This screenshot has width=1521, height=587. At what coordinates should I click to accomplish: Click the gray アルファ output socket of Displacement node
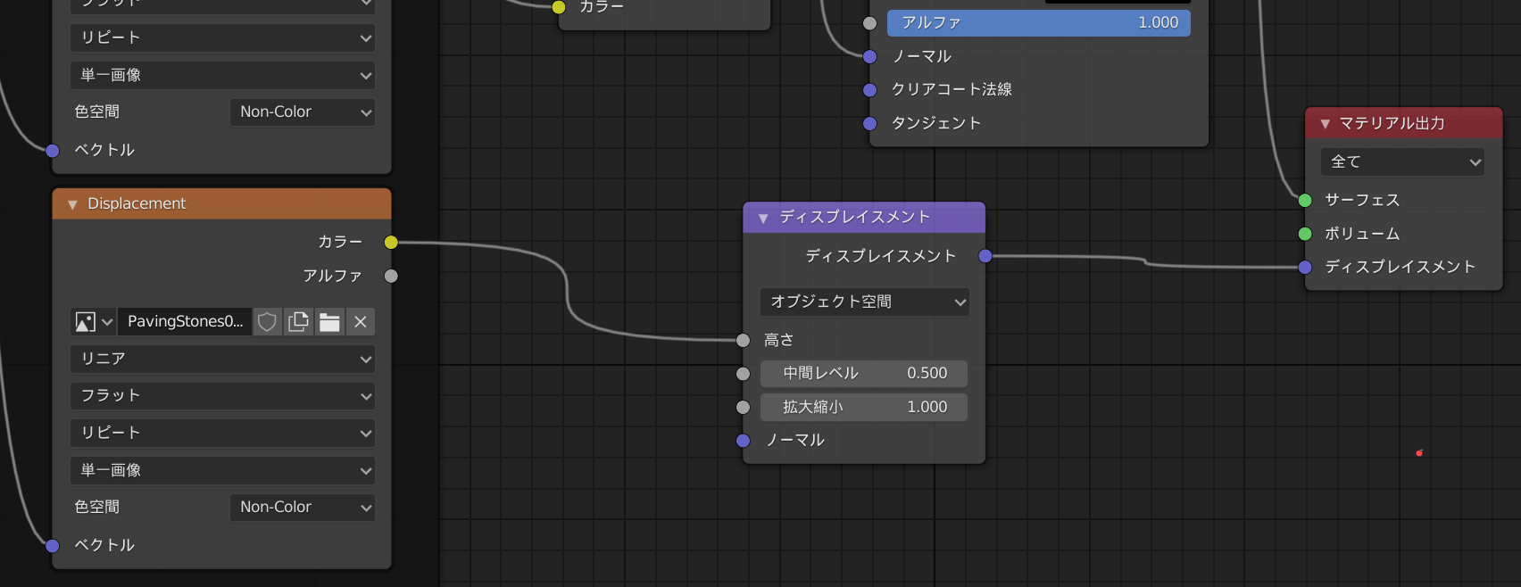[391, 276]
